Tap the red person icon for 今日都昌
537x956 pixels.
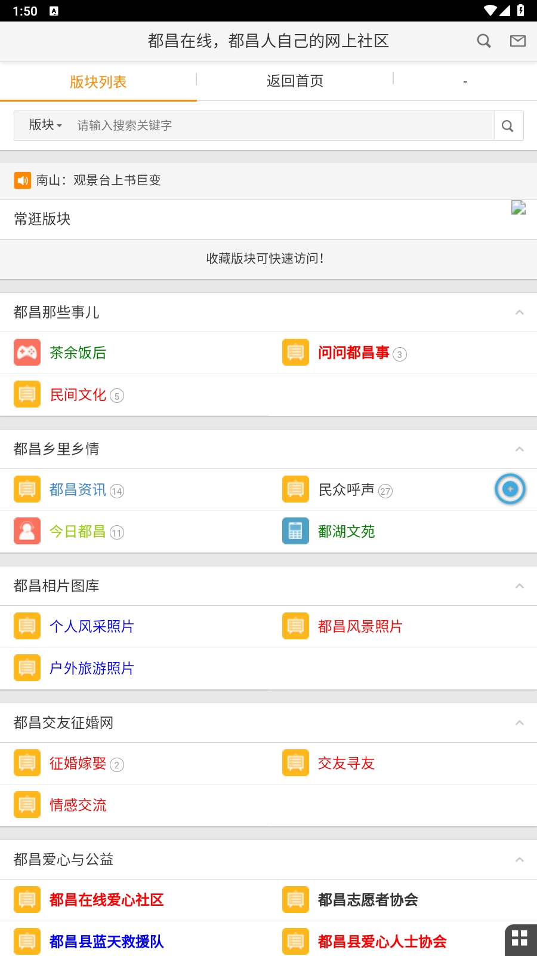27,531
